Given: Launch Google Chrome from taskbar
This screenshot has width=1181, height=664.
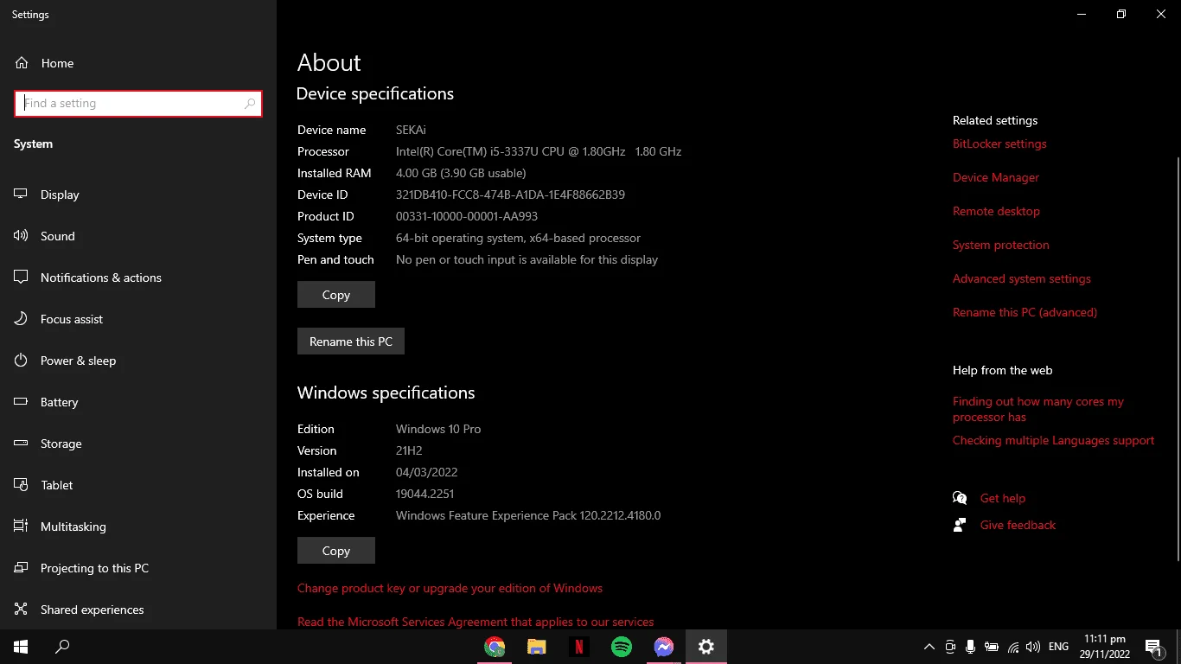Looking at the screenshot, I should pyautogui.click(x=495, y=647).
